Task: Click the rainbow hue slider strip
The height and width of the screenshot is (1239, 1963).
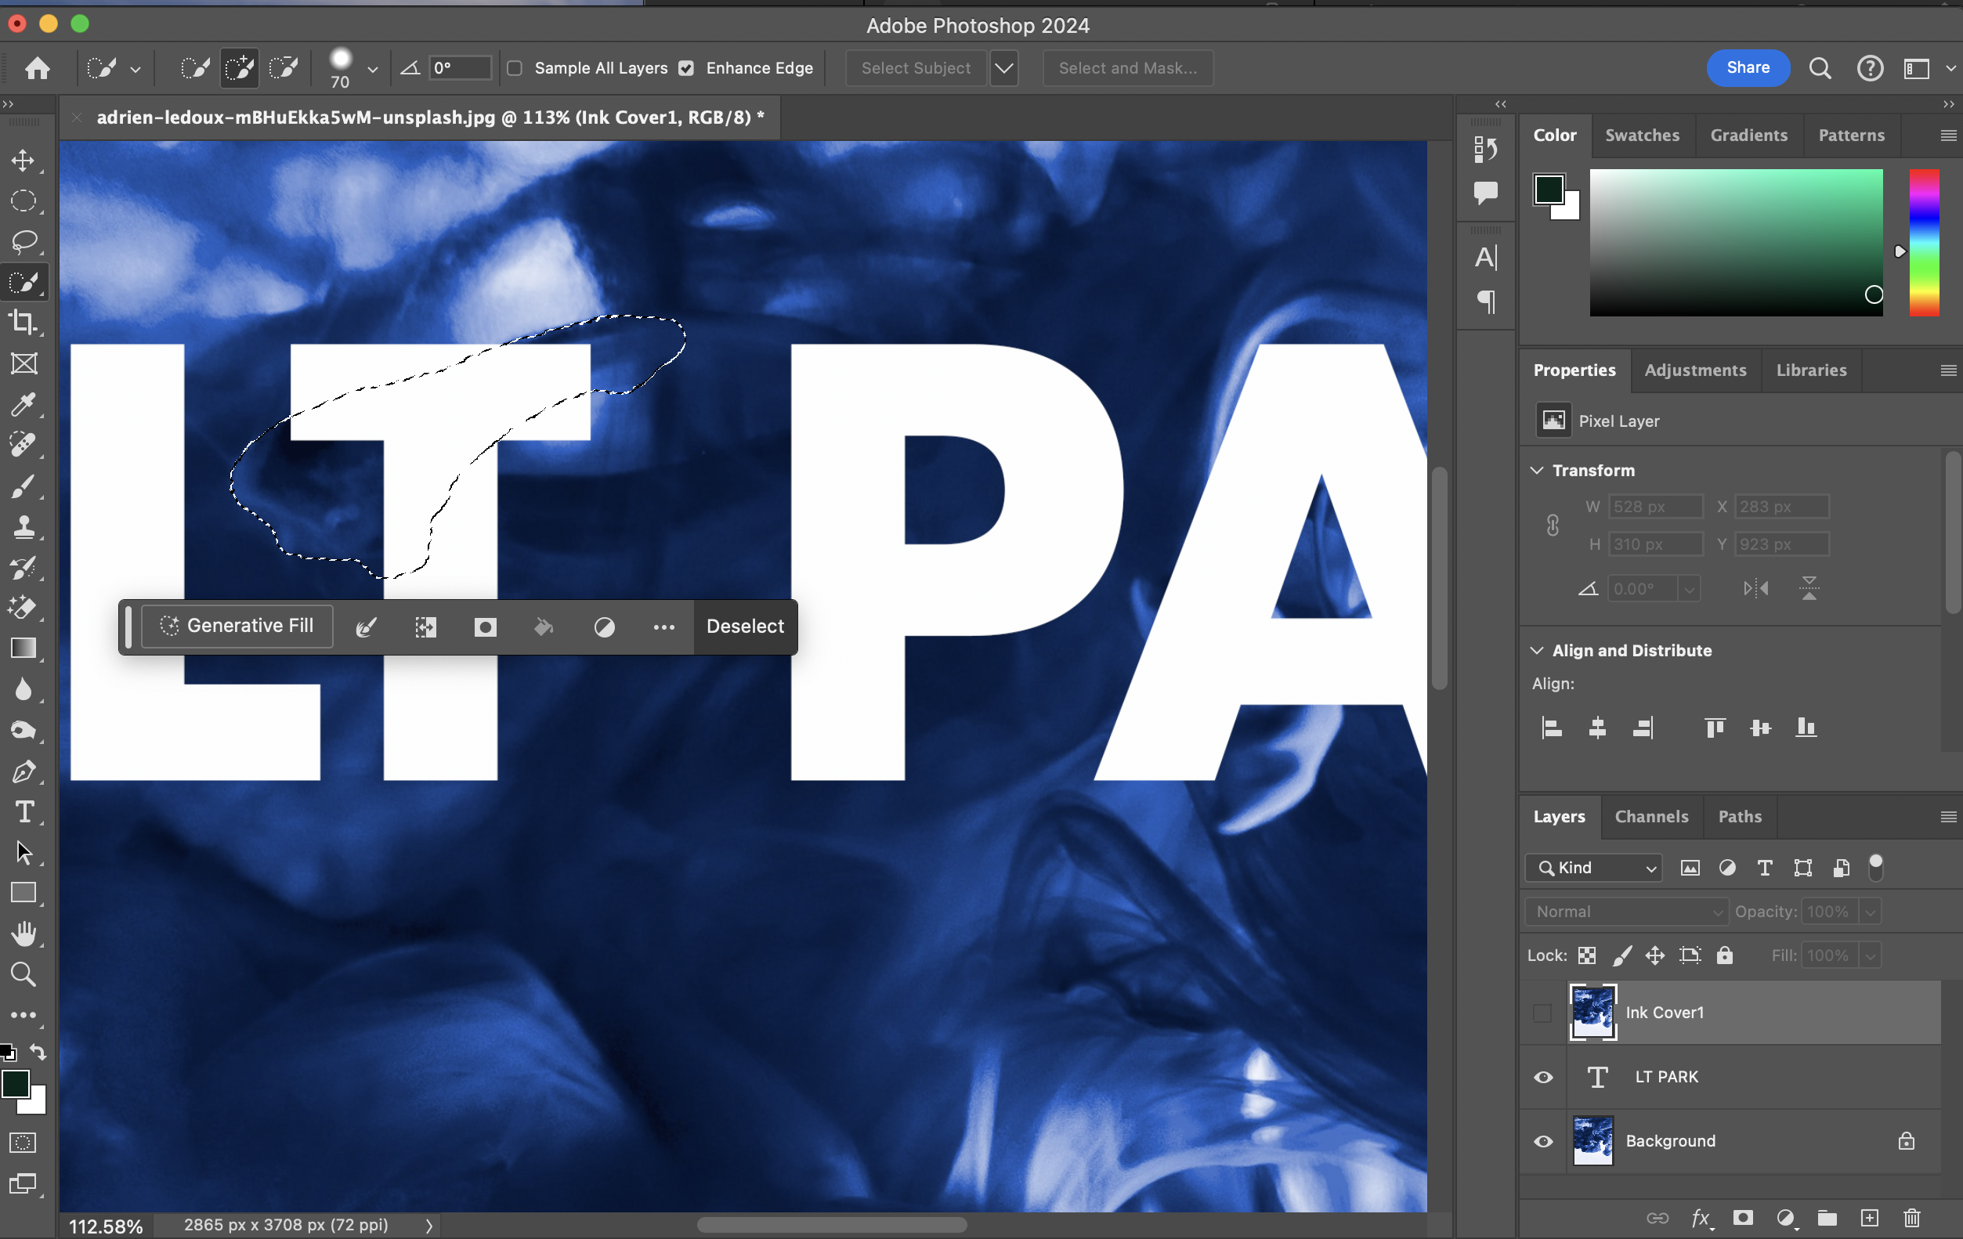Action: pos(1924,243)
